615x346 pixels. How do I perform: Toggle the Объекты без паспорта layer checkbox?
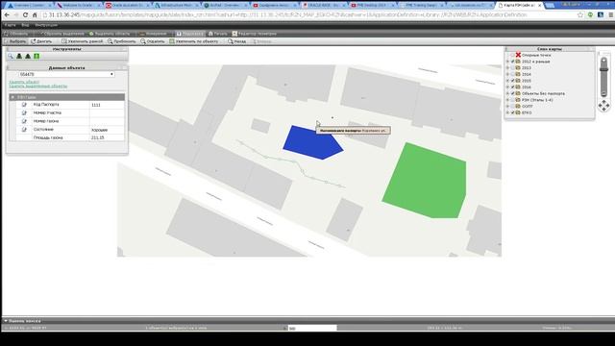click(x=512, y=93)
